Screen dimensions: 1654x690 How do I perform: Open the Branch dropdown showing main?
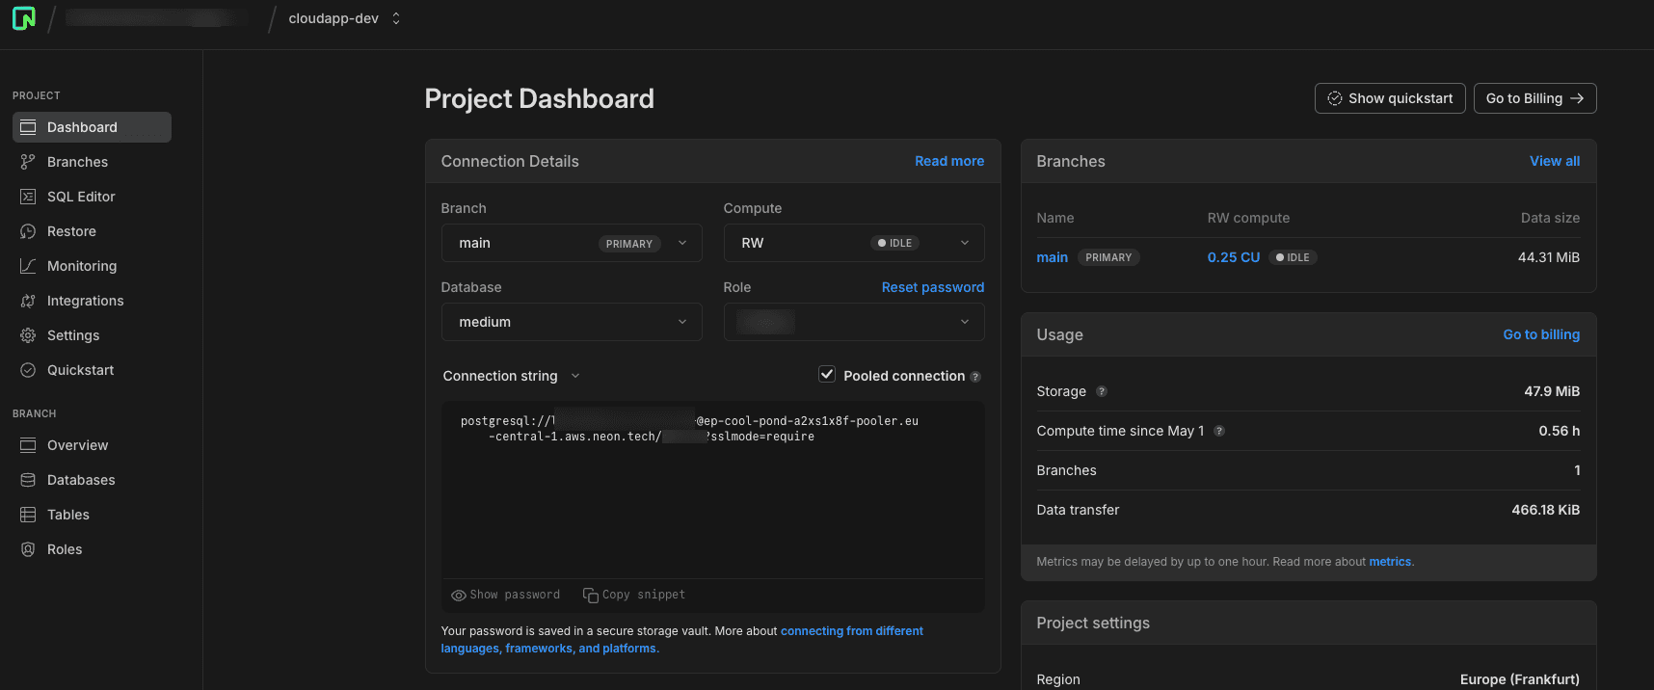[572, 243]
